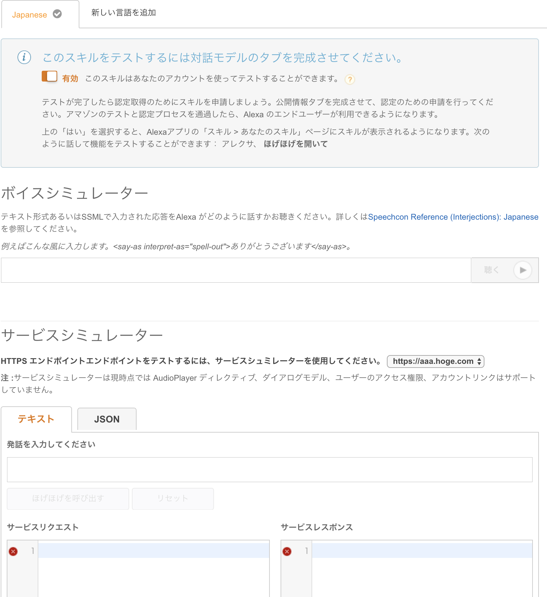Focus the 発話を入力してください utterance field
This screenshot has width=547, height=597.
tap(270, 470)
